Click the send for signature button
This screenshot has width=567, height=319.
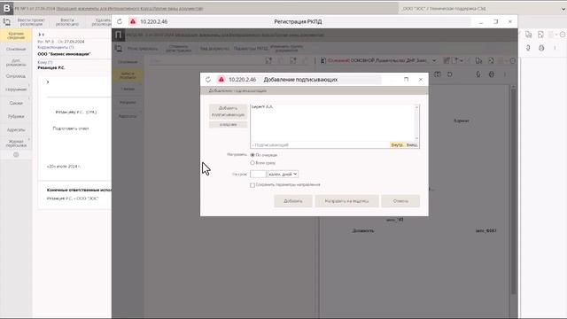coord(346,201)
